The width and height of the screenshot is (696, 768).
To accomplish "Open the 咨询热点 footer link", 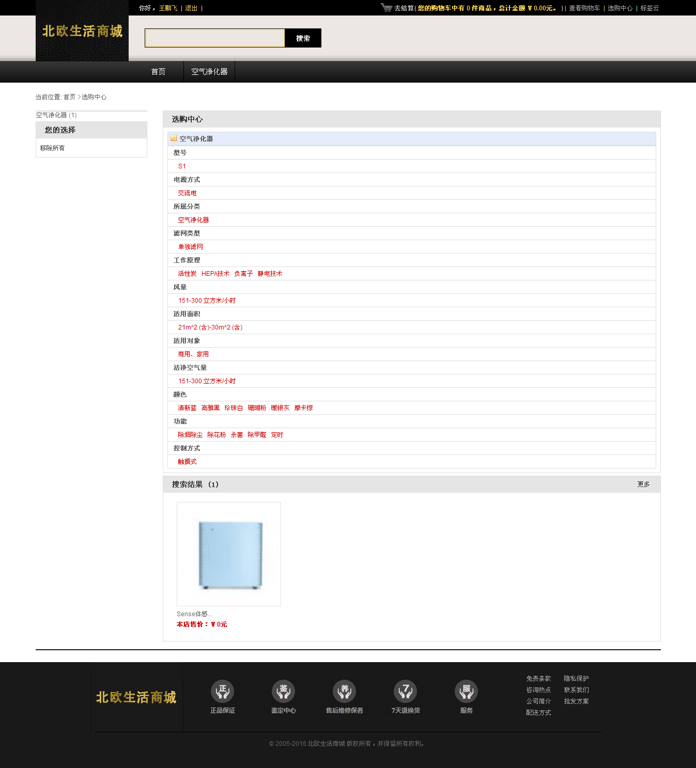I will pyautogui.click(x=538, y=689).
